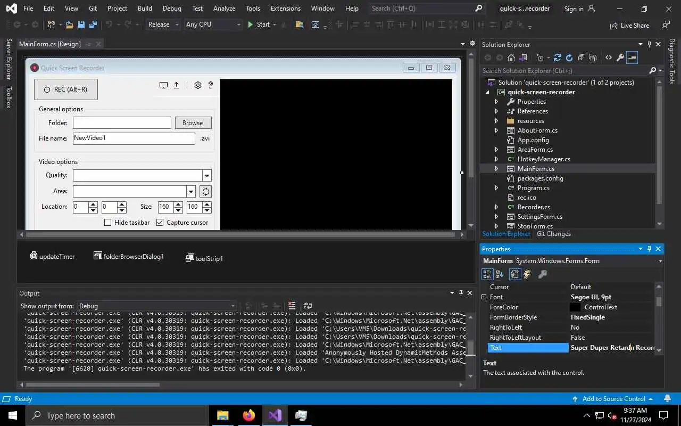Click the Save All toolbar icon

click(x=93, y=24)
